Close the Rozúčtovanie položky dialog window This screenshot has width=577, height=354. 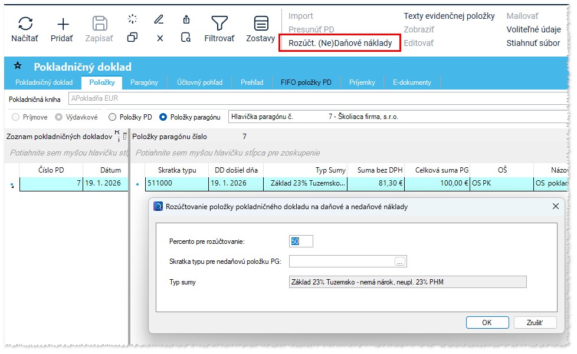(x=555, y=207)
